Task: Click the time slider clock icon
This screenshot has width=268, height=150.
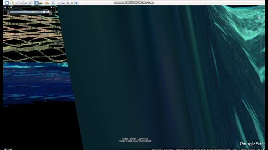Action: coord(5,7)
